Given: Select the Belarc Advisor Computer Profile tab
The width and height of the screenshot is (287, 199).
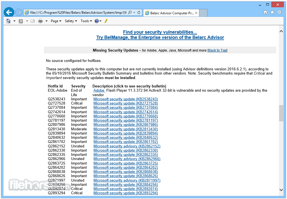Looking at the screenshot, I should [x=171, y=13].
